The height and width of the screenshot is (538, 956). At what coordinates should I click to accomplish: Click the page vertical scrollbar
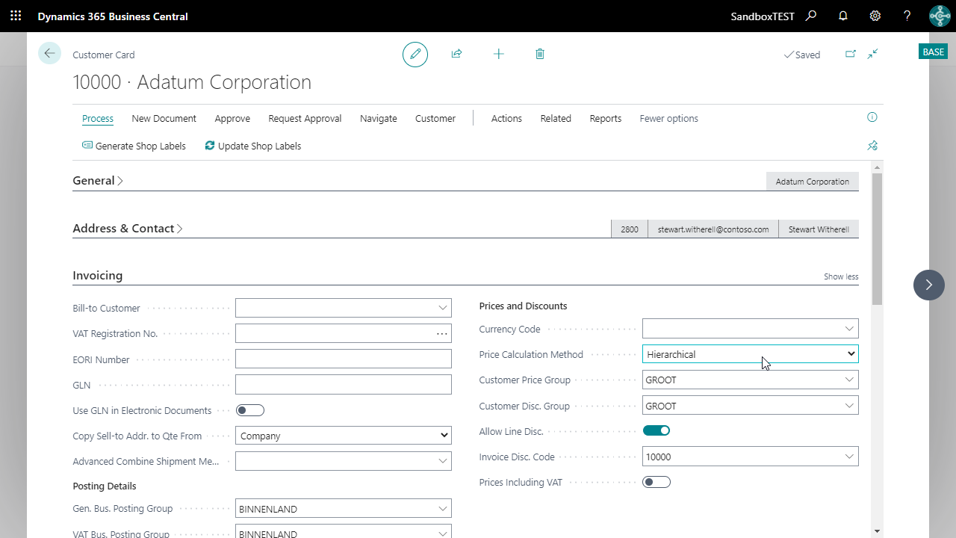pyautogui.click(x=877, y=239)
